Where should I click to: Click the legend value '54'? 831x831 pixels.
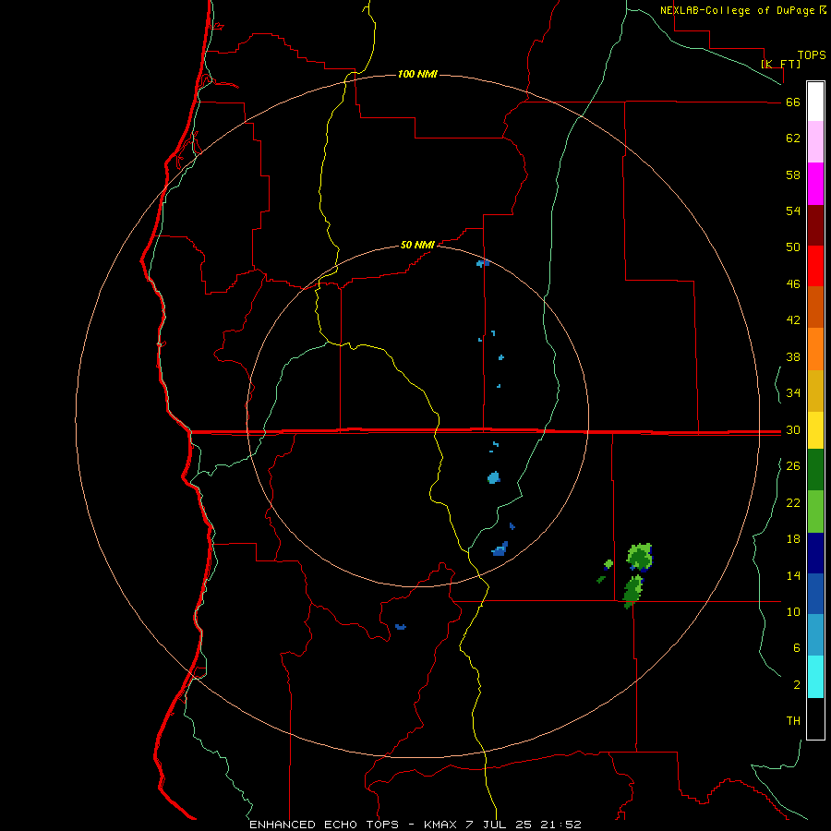coord(793,211)
